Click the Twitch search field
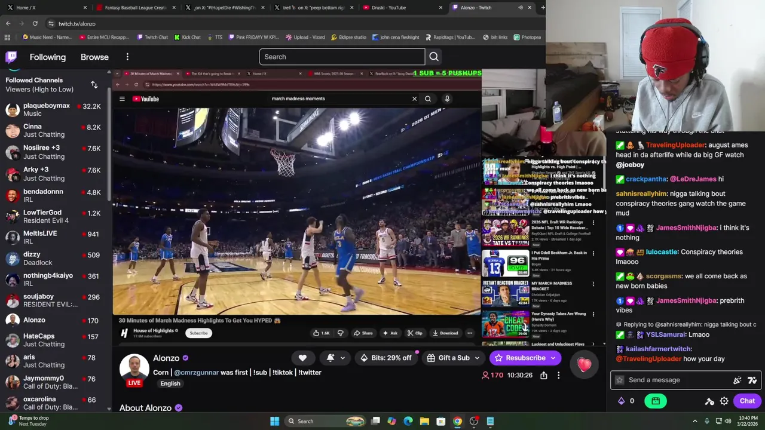The image size is (765, 430). coord(342,57)
